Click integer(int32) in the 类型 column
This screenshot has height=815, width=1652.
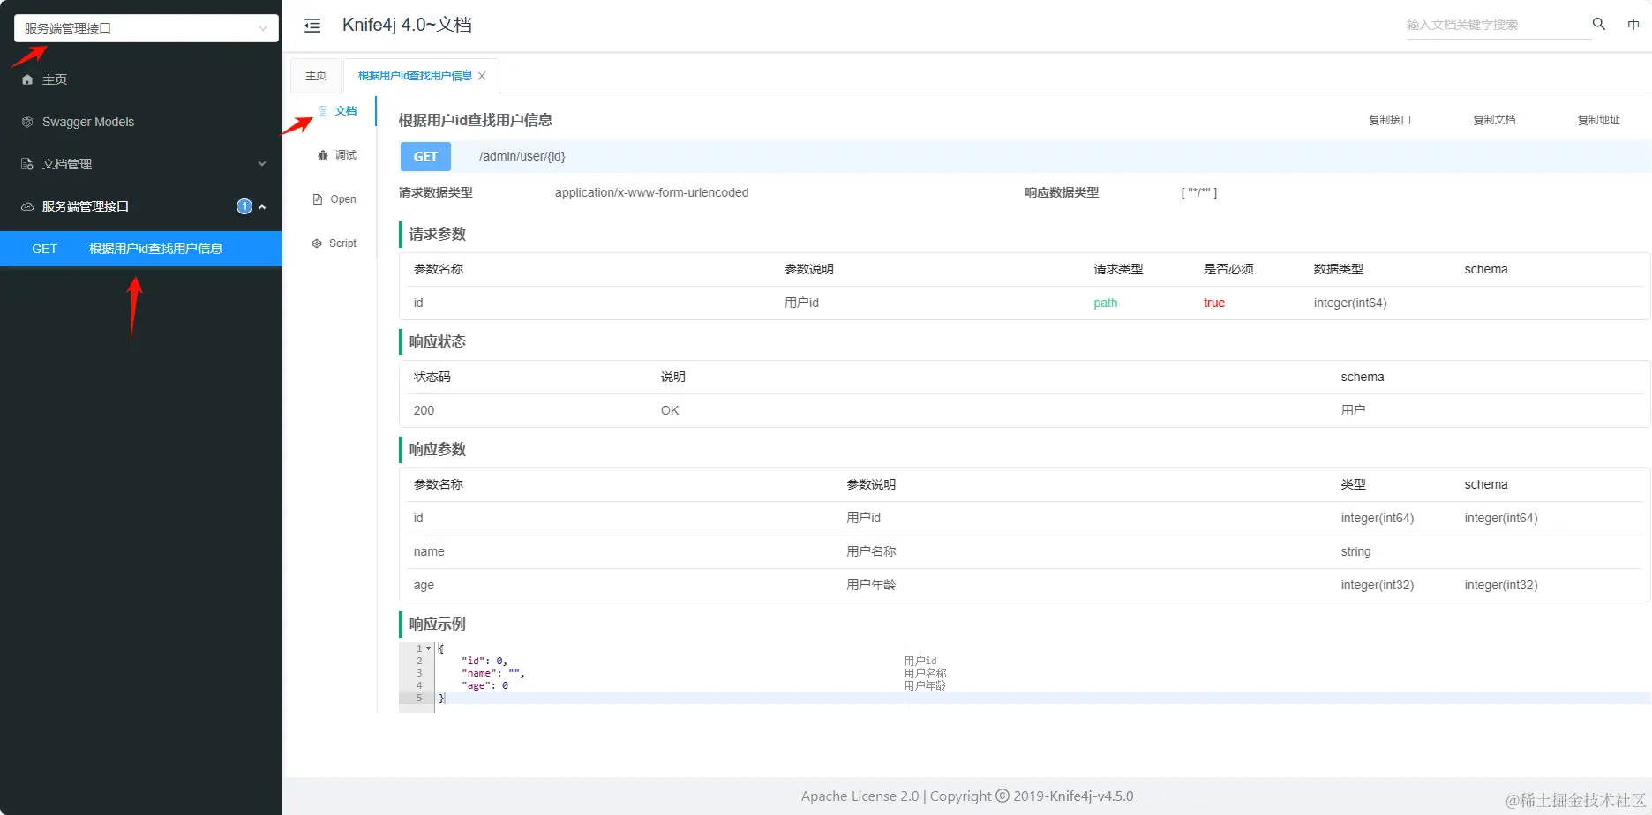pyautogui.click(x=1377, y=585)
